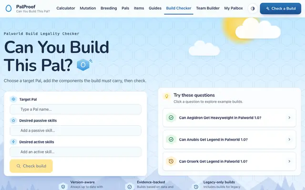The width and height of the screenshot is (305, 190).
Task: Click the Legacy-only builds clock icon
Action: [196, 187]
